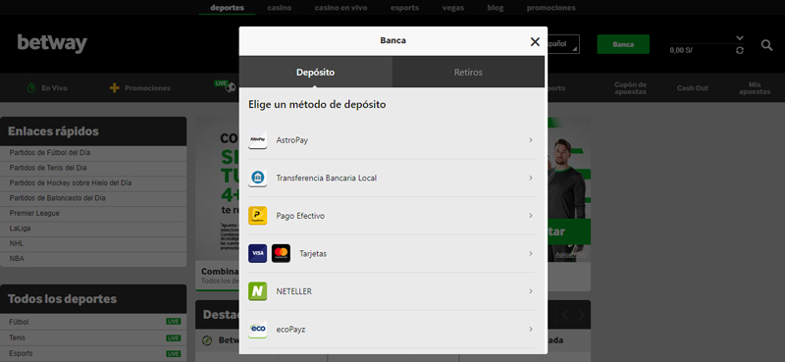Open Partidos de Tenis del Día
Screen dimensions: 785x362
(93, 168)
